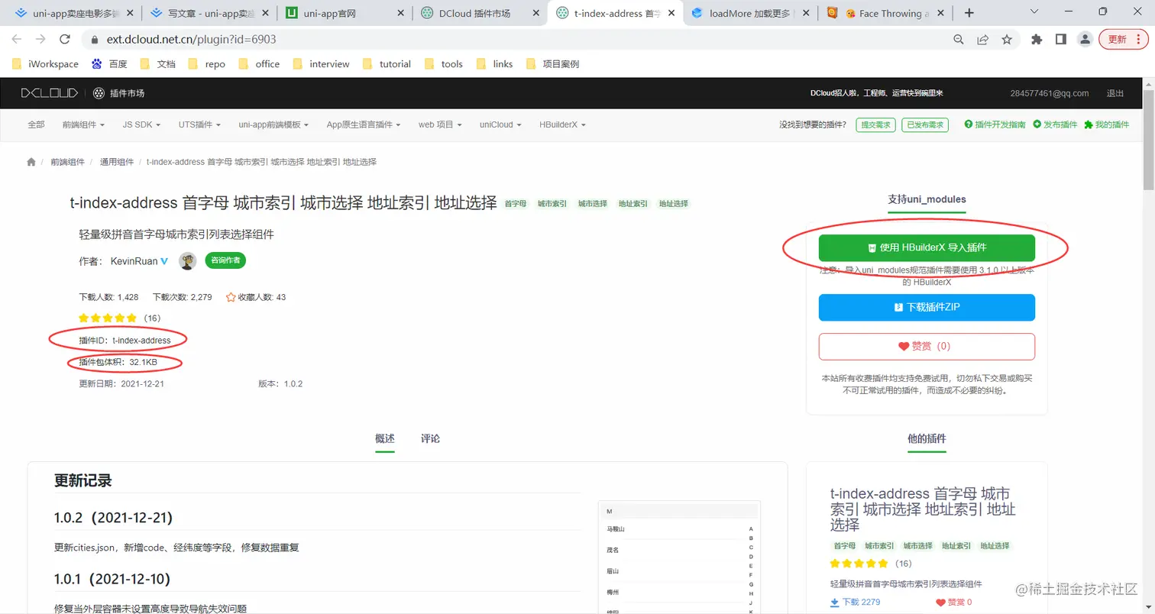
Task: Open the 项目案例 bookmark folder
Action: [552, 64]
